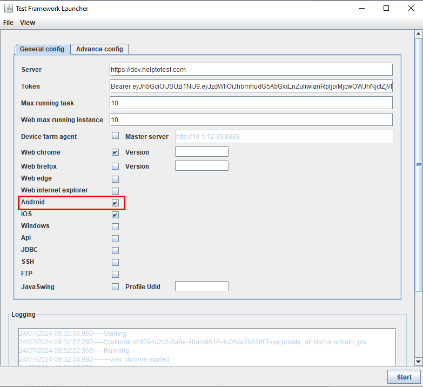Enable the JavaSwing checkbox
Image resolution: width=423 pixels, height=387 pixels.
[x=115, y=286]
